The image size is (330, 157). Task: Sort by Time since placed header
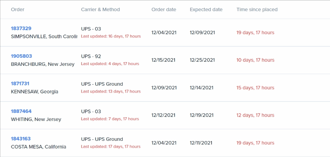coord(257,10)
